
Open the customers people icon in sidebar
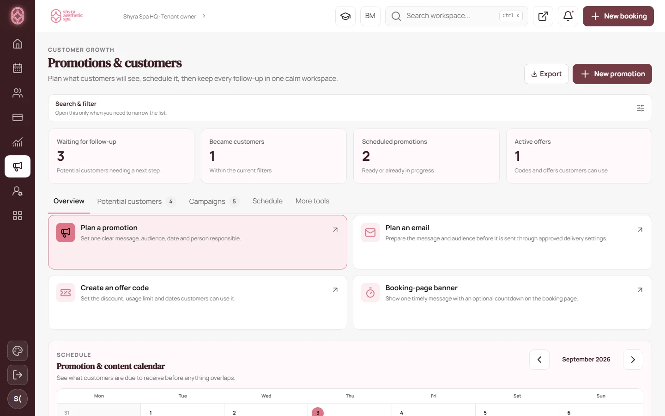coord(18,93)
